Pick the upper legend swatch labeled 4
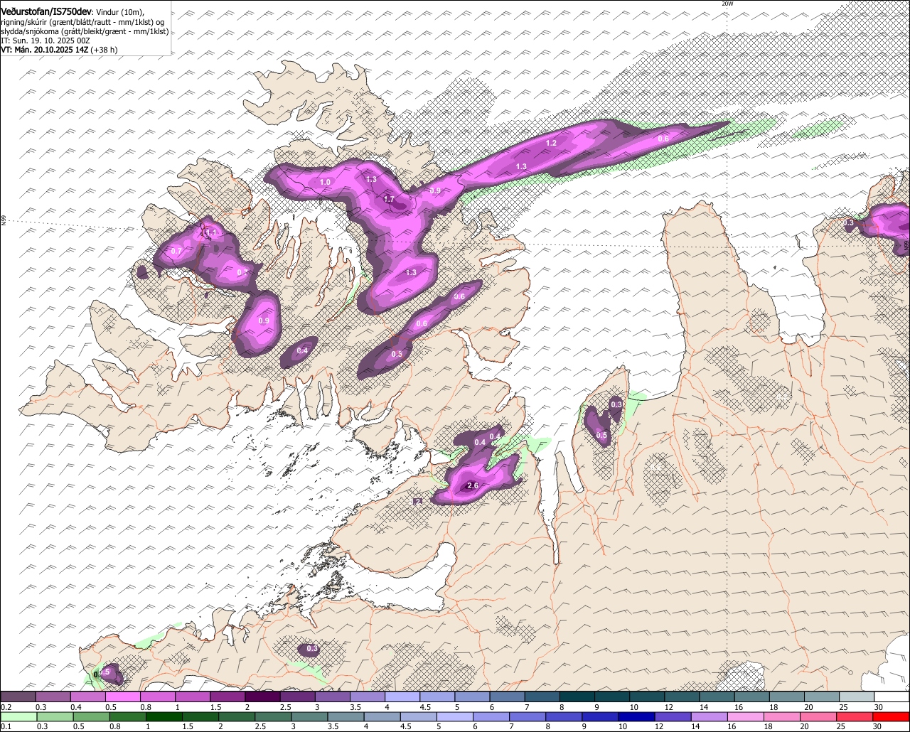910x732 pixels. [x=402, y=696]
